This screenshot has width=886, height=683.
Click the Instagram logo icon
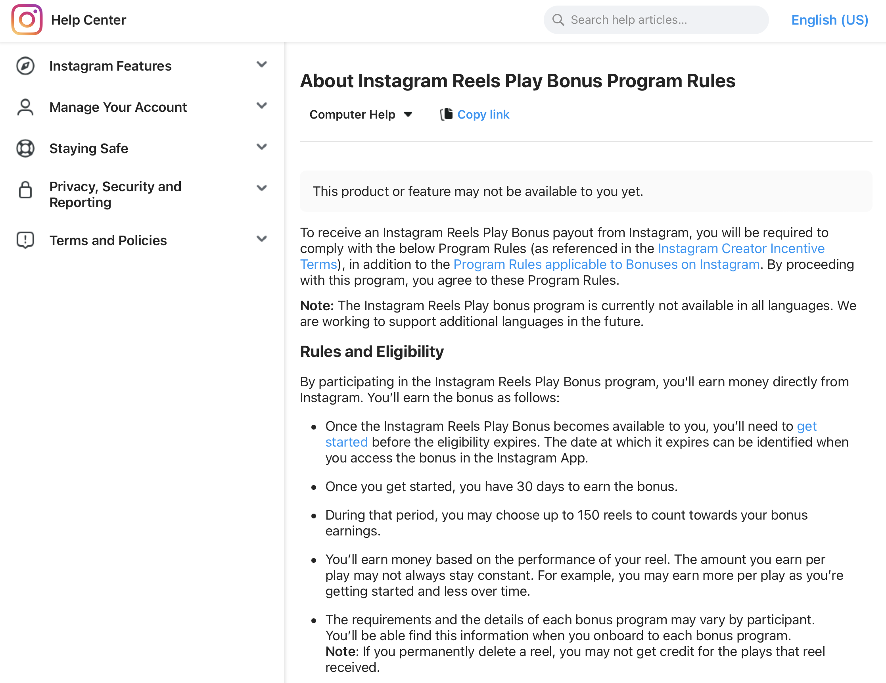(x=27, y=19)
